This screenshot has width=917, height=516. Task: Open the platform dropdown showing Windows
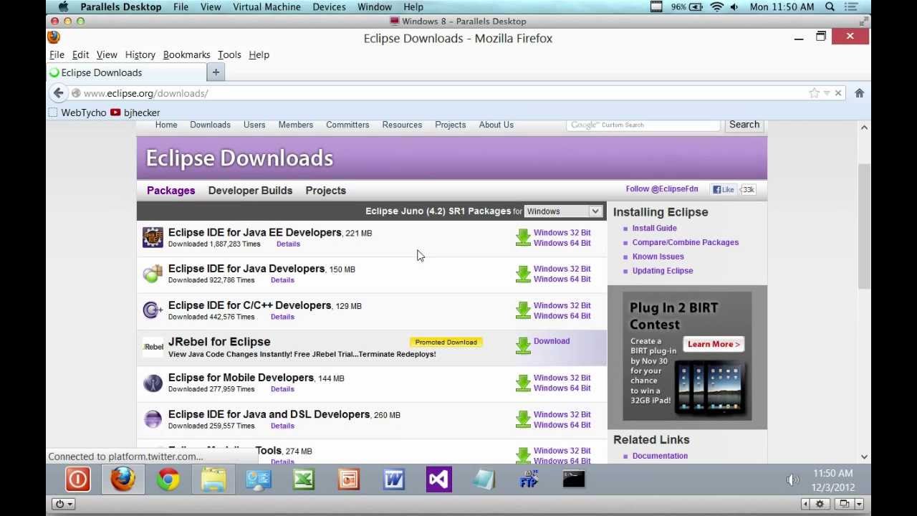point(562,211)
